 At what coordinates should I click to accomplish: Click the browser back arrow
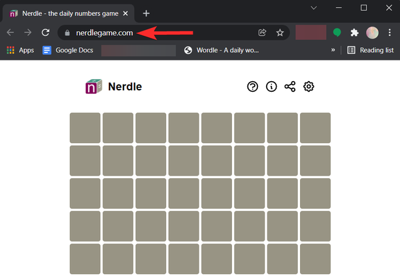[x=11, y=32]
